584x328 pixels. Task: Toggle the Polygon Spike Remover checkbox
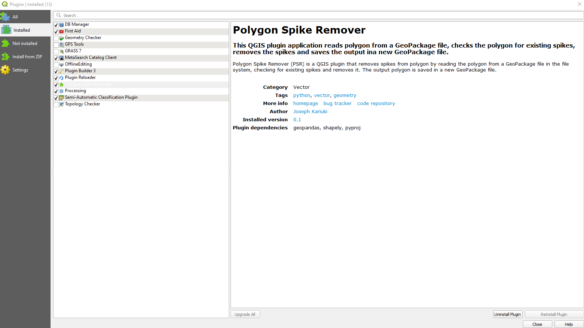(x=56, y=85)
